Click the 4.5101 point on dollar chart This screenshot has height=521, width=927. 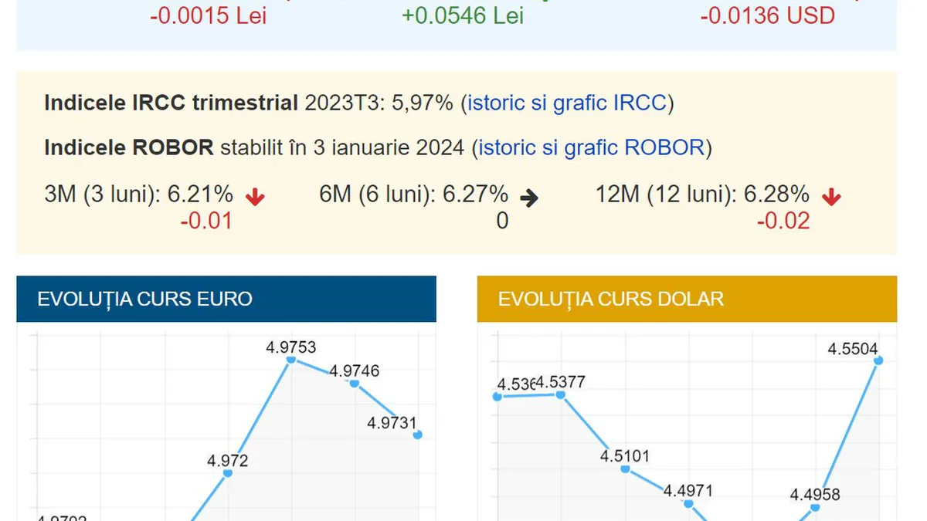625,468
